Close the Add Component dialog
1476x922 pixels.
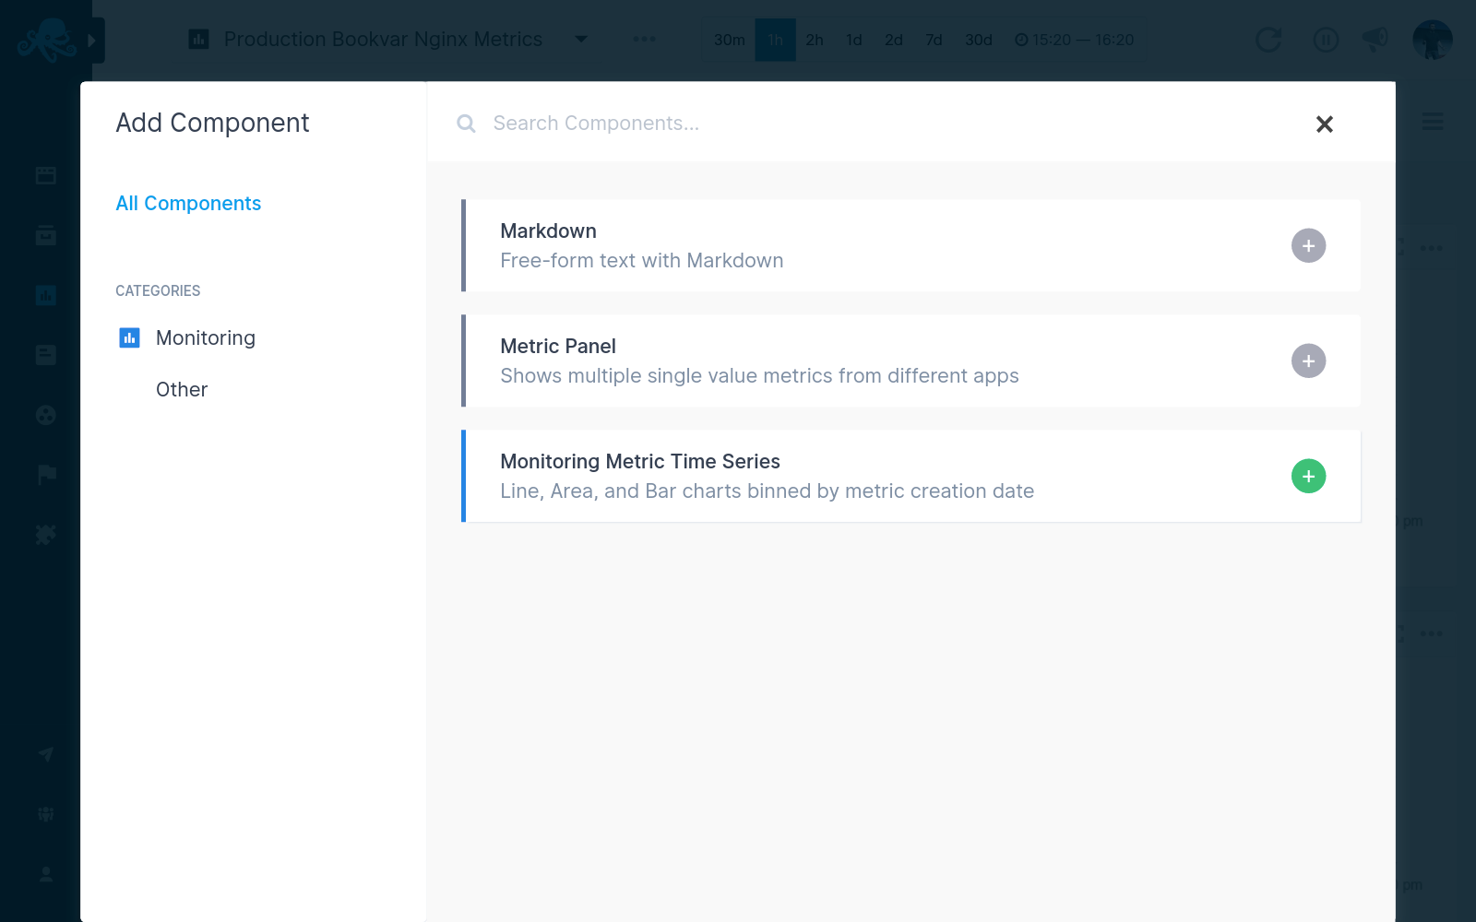coord(1324,124)
